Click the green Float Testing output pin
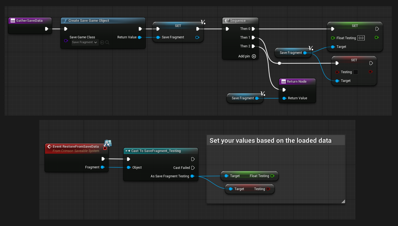Screen dimensions: 398x226 (377, 38)
